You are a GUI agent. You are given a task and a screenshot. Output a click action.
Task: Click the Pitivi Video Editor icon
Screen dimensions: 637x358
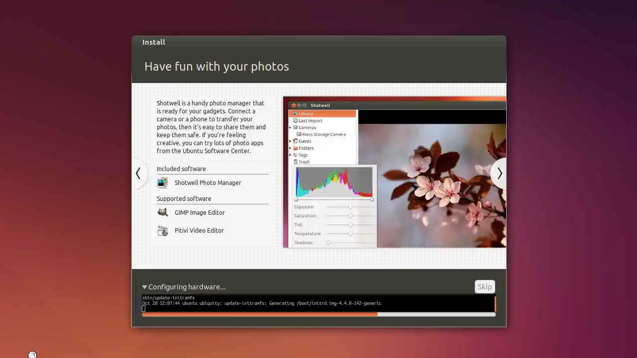click(162, 230)
